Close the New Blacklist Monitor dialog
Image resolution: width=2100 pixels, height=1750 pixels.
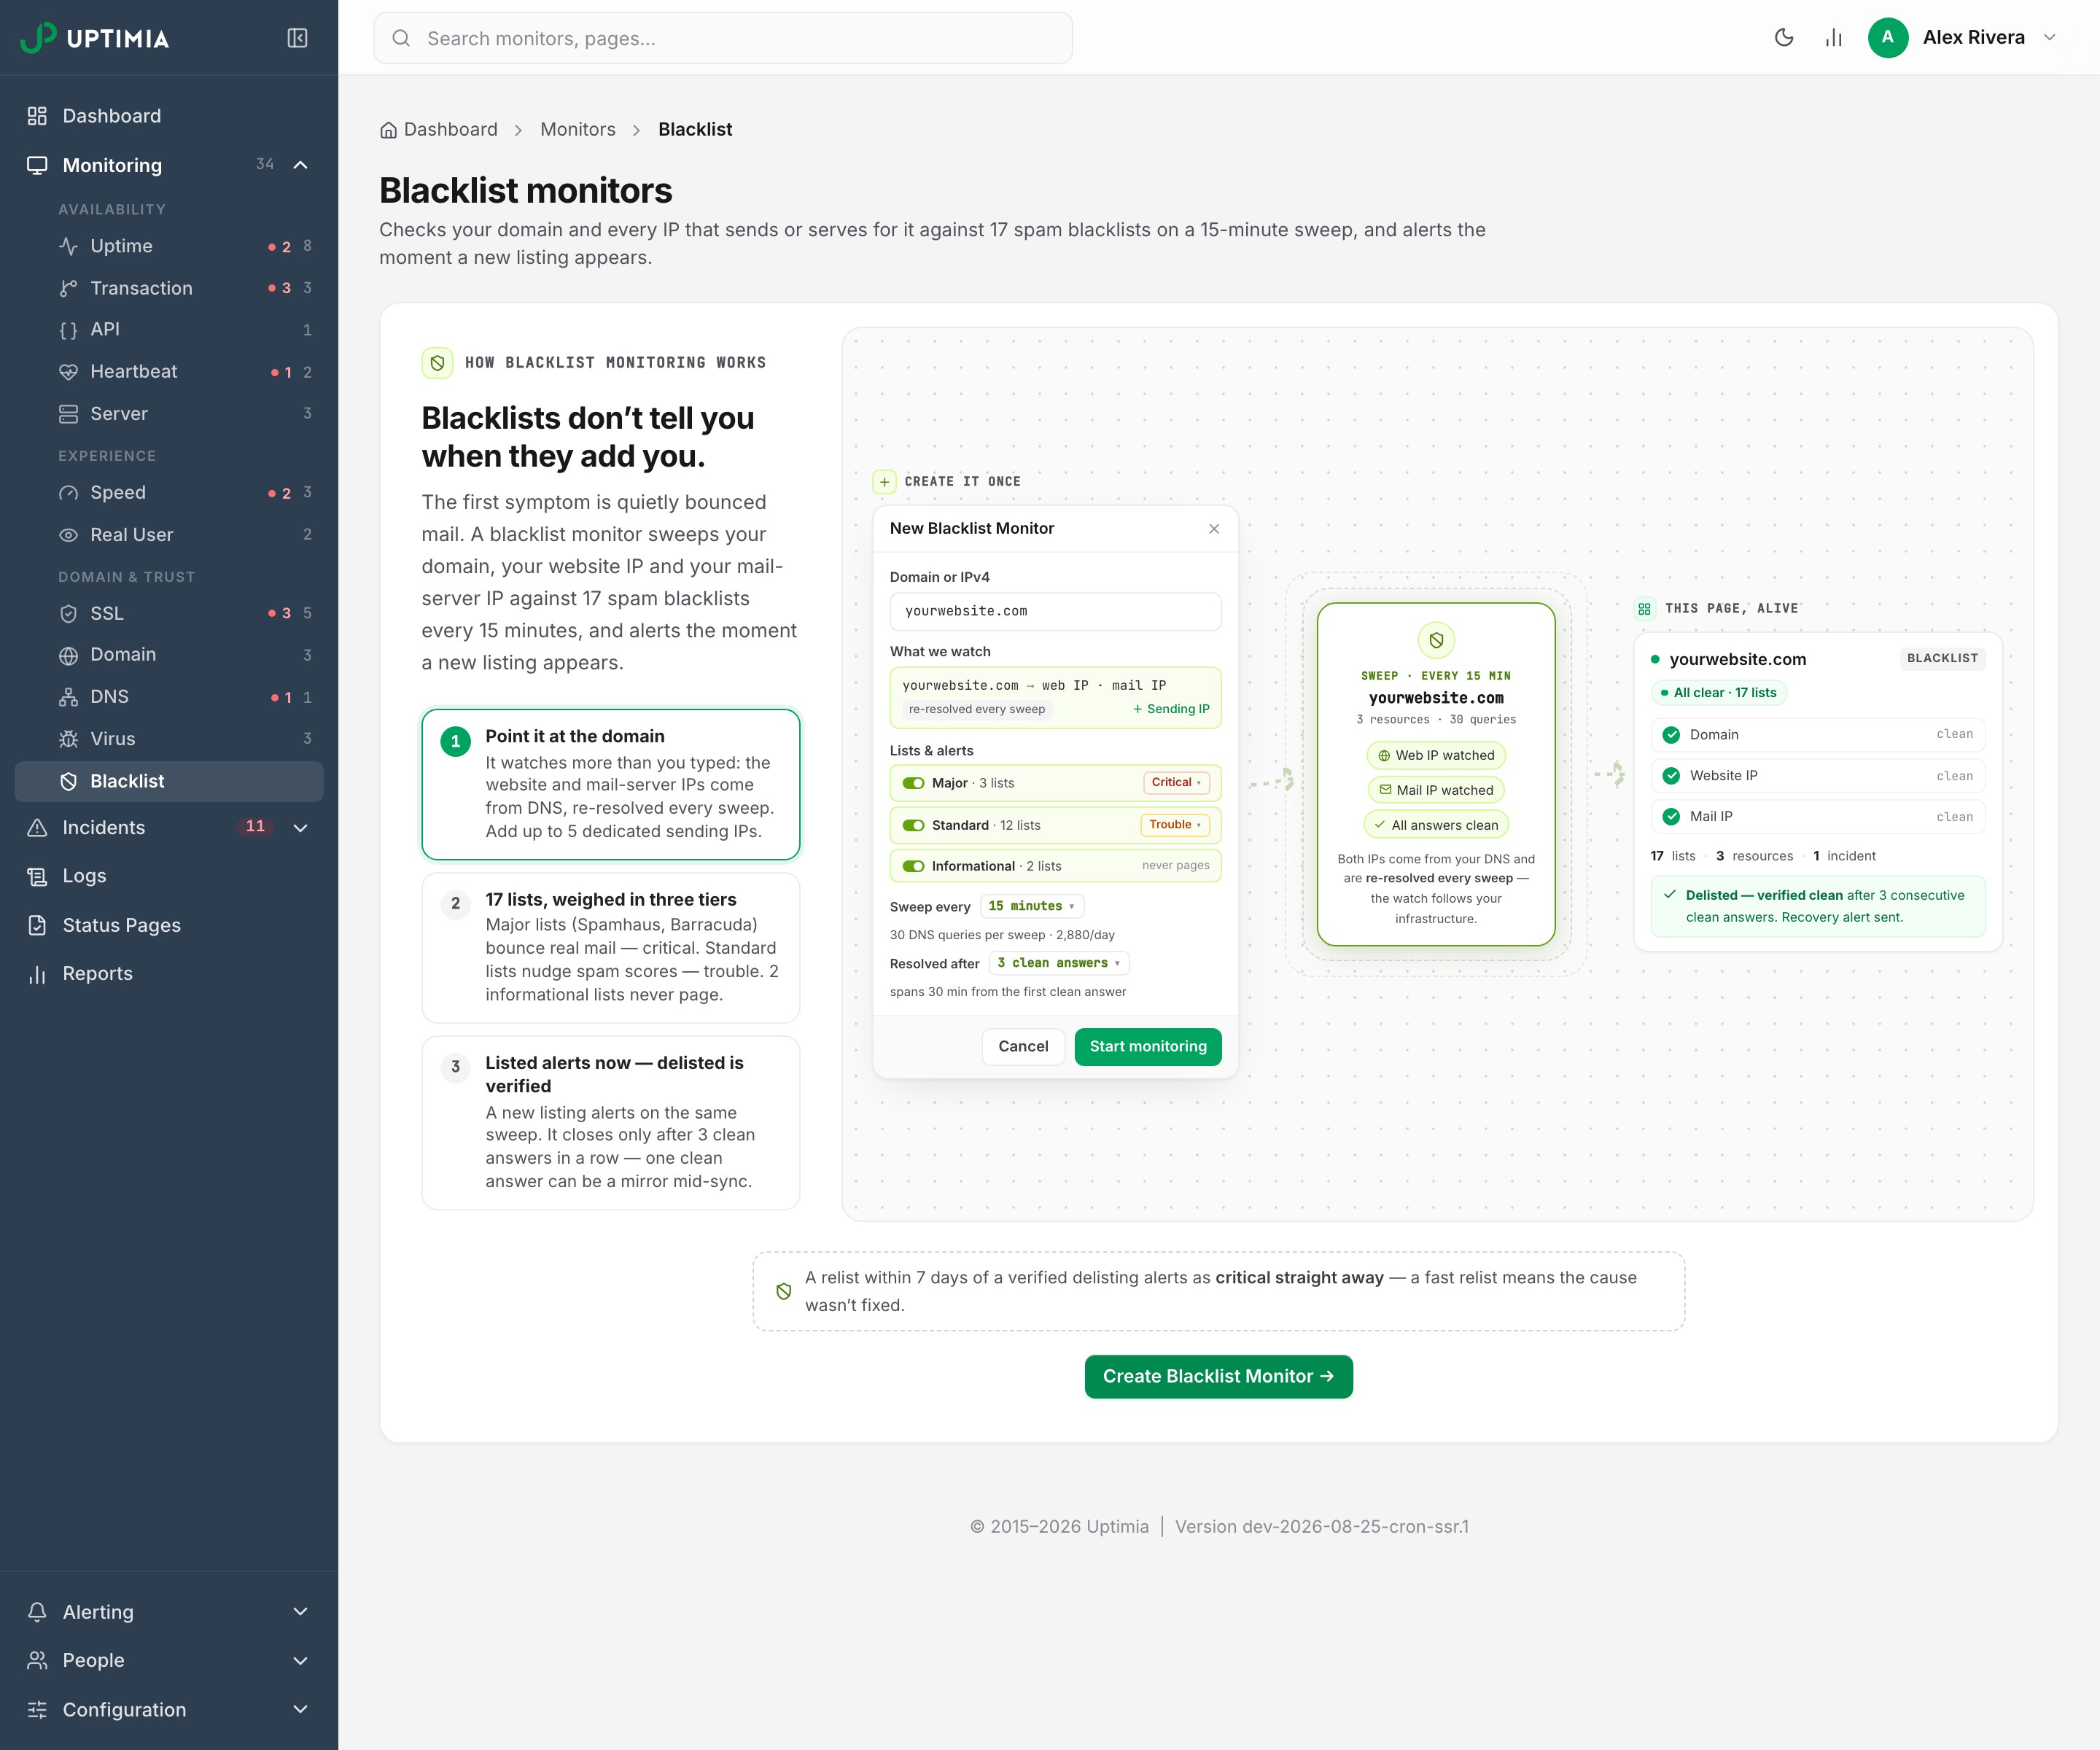(1213, 529)
